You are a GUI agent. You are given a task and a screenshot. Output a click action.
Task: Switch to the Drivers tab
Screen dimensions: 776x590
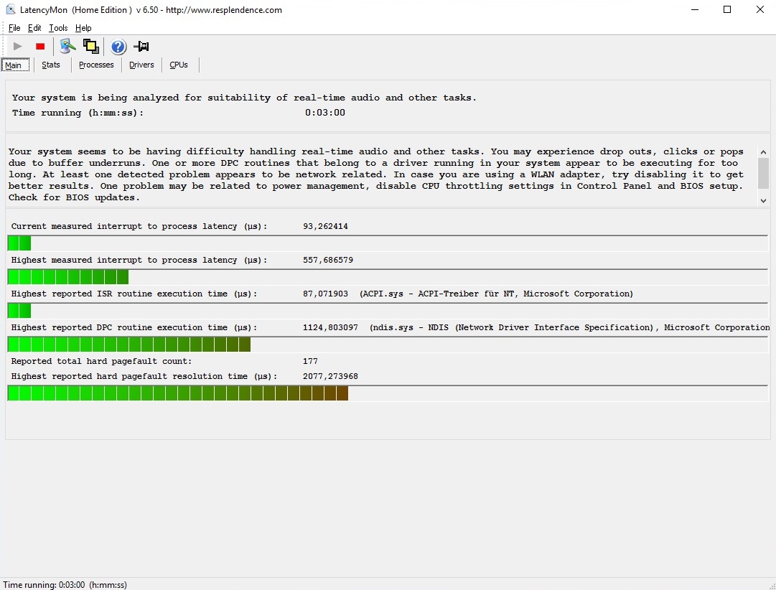pyautogui.click(x=141, y=65)
